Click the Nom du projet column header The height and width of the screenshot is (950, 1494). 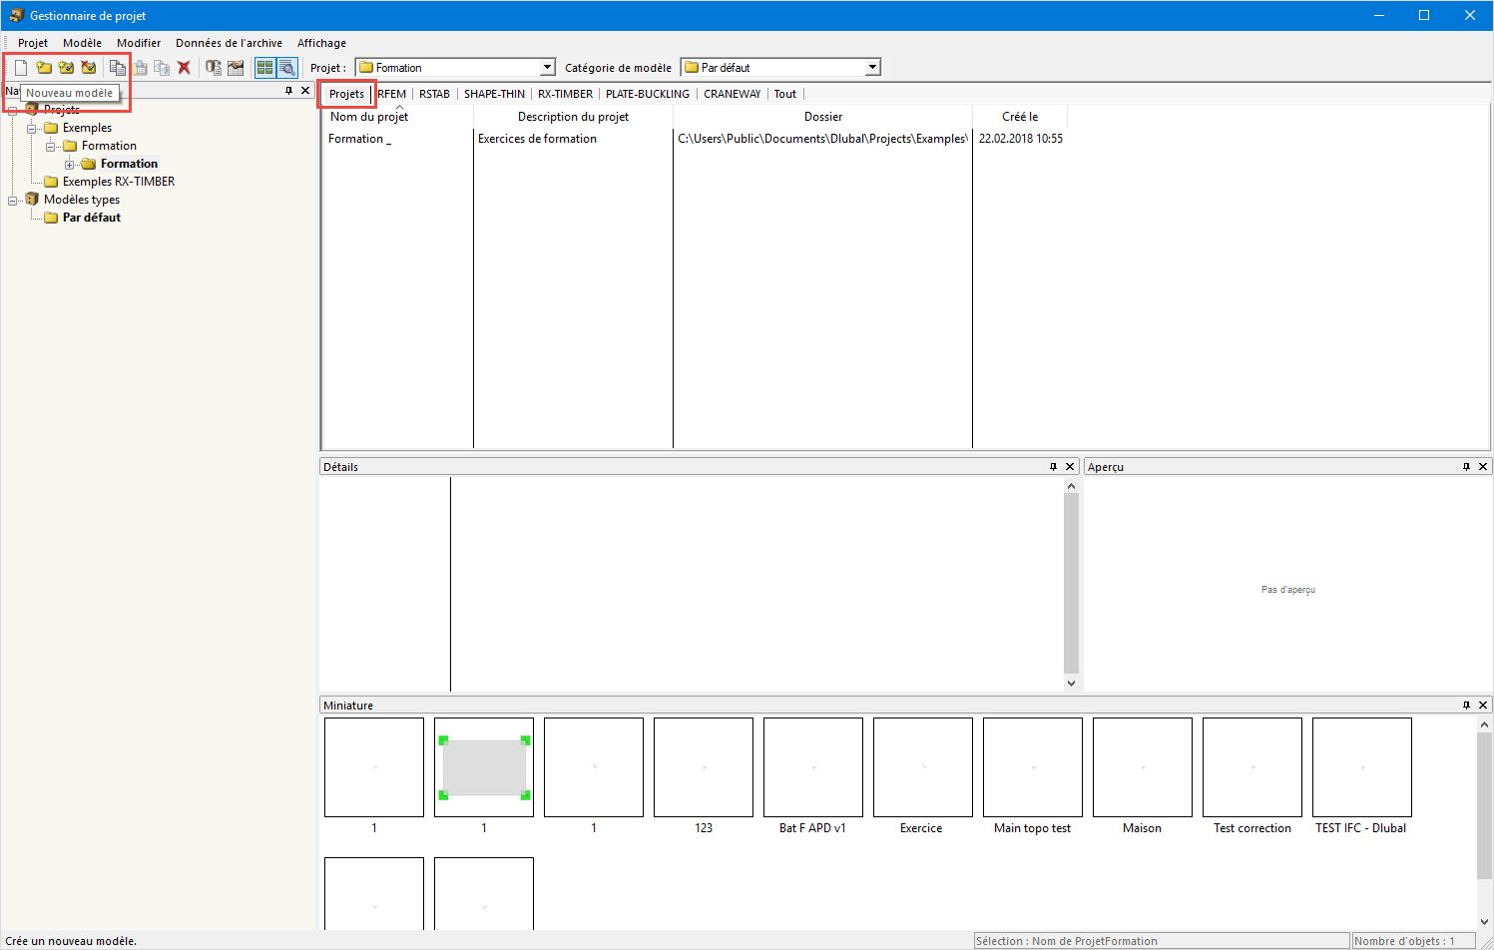[x=397, y=117]
